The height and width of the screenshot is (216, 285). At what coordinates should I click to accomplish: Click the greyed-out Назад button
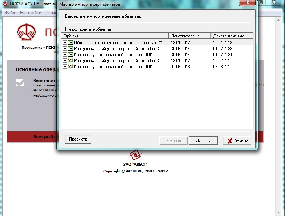(174, 141)
